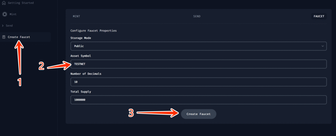This screenshot has width=336, height=136.
Task: Switch to the MINT tab
Action: tap(76, 16)
